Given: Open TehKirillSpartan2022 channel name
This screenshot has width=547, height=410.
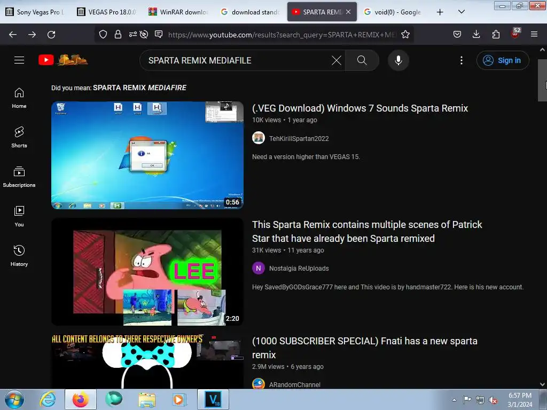Looking at the screenshot, I should (x=299, y=138).
